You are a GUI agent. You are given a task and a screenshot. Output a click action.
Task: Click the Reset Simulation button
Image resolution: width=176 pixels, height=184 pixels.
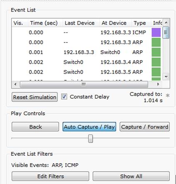tap(35, 97)
